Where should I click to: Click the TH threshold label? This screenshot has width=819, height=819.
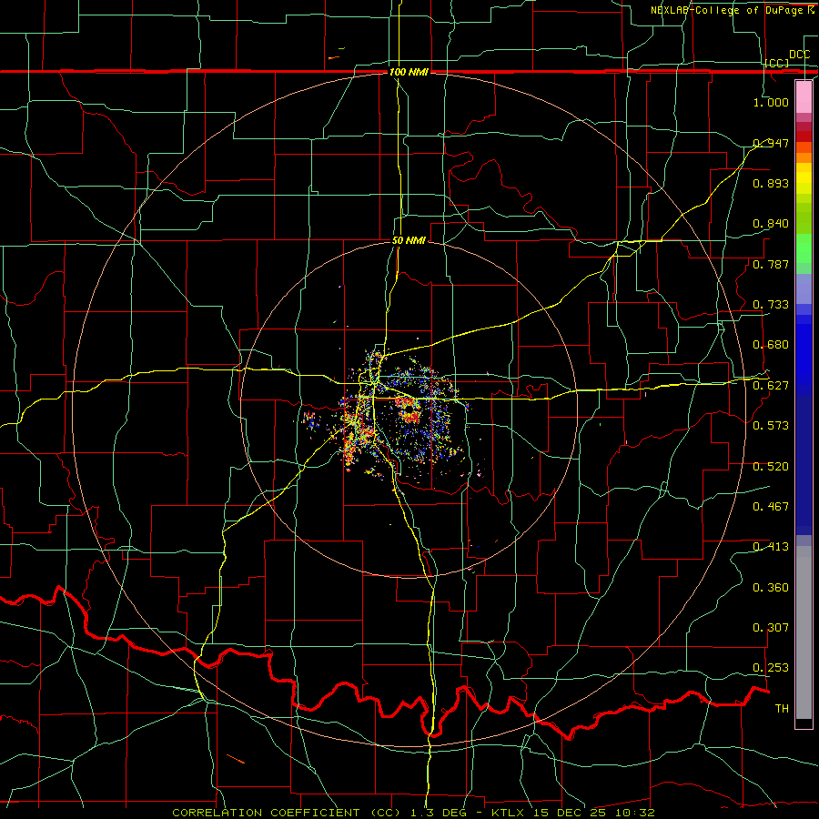tap(782, 709)
